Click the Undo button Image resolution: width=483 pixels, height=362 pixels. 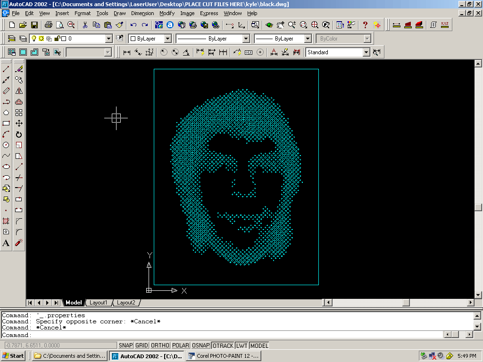[133, 24]
